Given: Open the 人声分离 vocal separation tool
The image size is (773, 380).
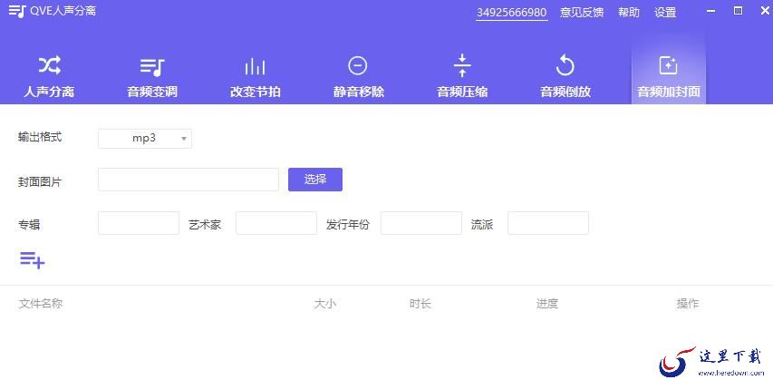Looking at the screenshot, I should pyautogui.click(x=49, y=76).
